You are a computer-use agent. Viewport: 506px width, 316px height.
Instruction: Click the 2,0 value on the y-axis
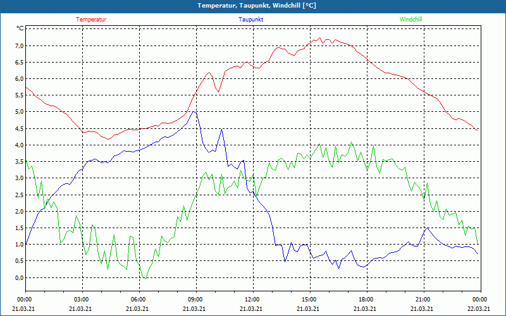point(20,212)
